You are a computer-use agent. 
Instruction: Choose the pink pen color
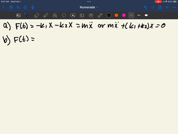point(124,15)
